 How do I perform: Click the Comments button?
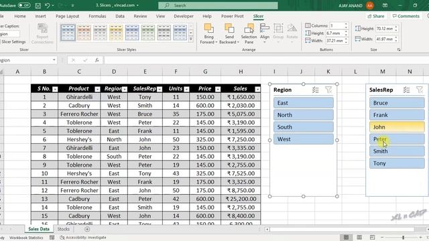tap(406, 16)
